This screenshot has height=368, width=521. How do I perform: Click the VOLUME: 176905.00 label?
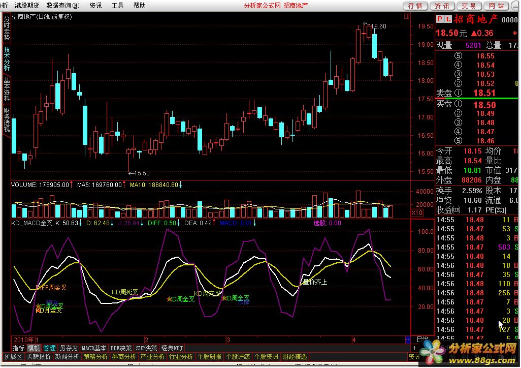pyautogui.click(x=40, y=185)
